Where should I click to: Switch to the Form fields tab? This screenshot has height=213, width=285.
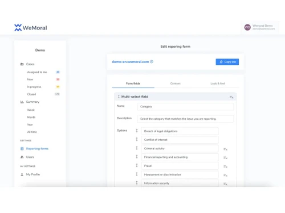(133, 83)
